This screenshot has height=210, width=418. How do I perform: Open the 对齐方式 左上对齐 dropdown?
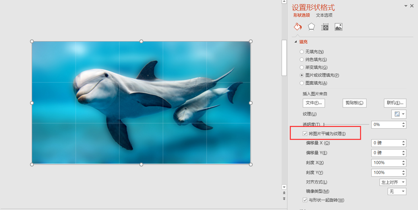(393, 182)
